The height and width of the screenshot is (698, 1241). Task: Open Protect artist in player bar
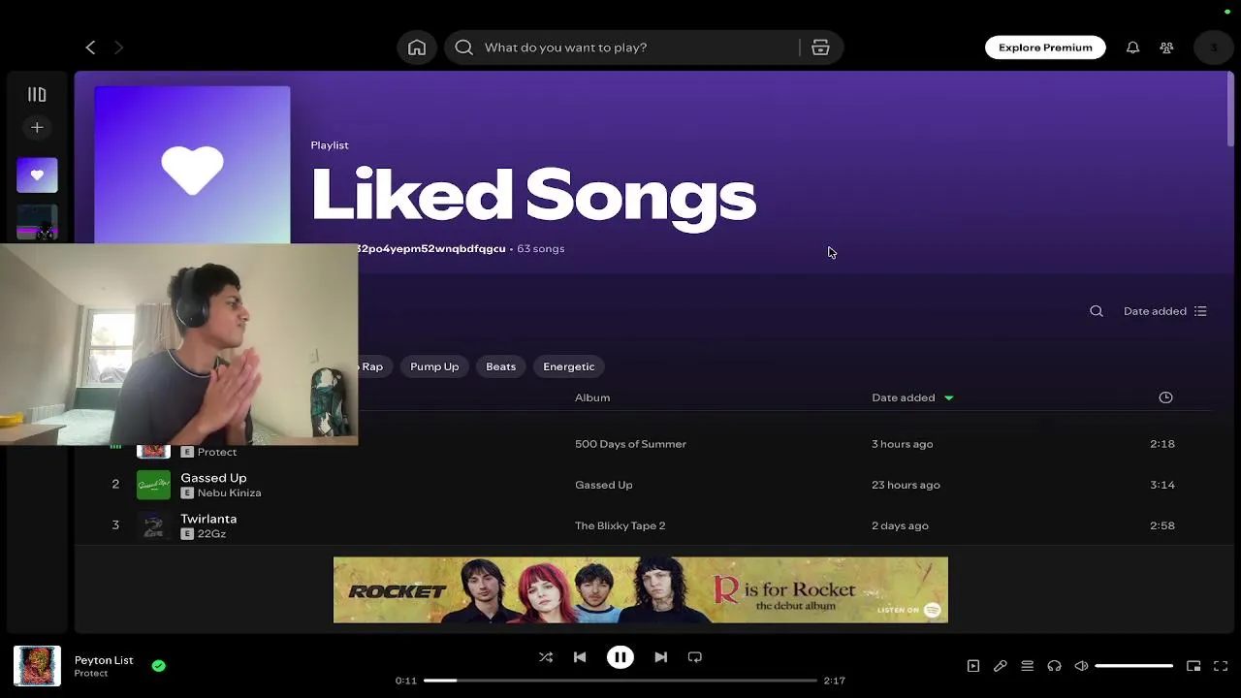91,674
